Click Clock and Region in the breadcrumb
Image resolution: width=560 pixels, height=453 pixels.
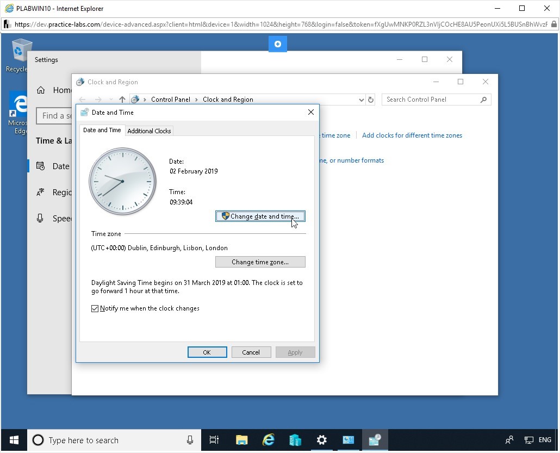(228, 100)
